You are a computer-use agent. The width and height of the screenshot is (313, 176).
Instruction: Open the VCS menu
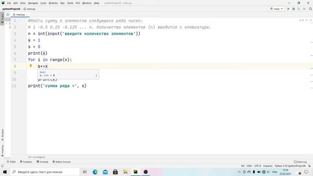(78, 3)
